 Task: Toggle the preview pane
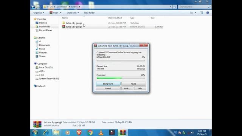[x=201, y=13]
